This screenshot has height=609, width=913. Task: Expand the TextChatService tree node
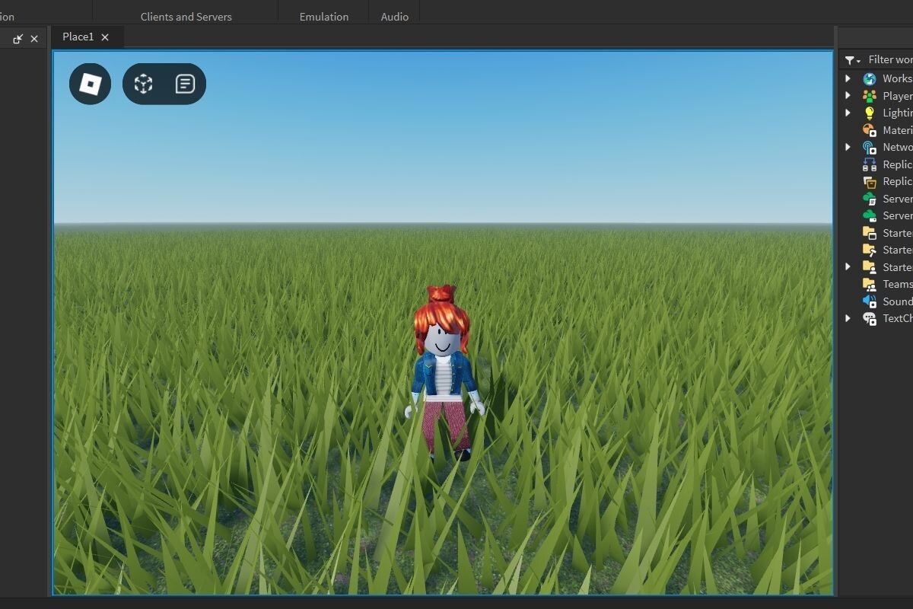(x=848, y=318)
